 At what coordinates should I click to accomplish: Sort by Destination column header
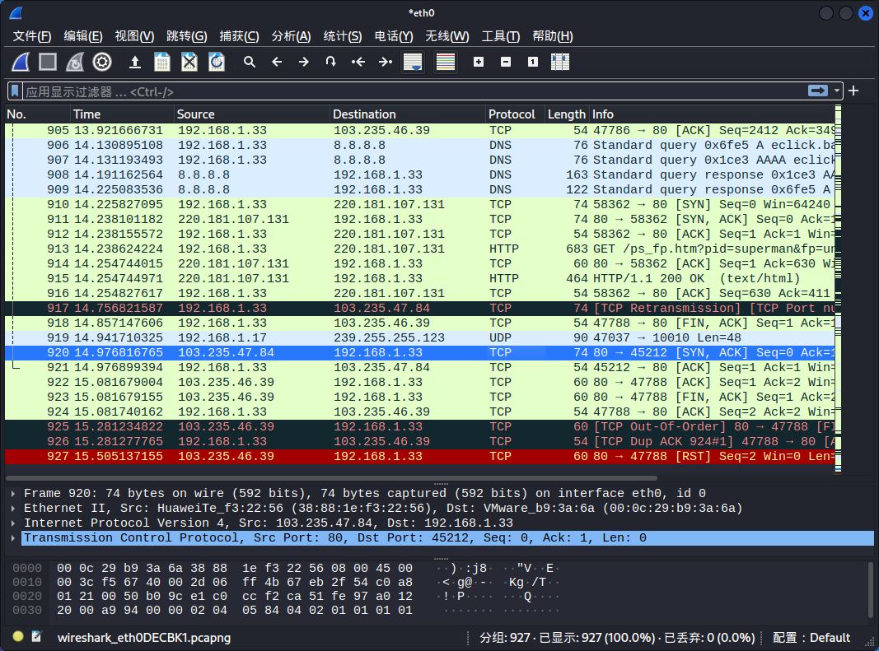click(x=408, y=114)
